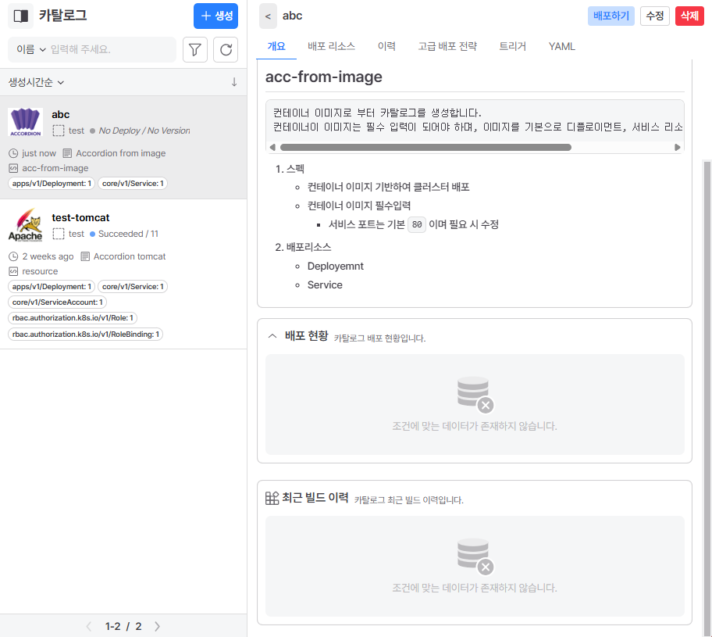Switch to the 개요 tab
Viewport: 712px width, 637px height.
point(276,46)
